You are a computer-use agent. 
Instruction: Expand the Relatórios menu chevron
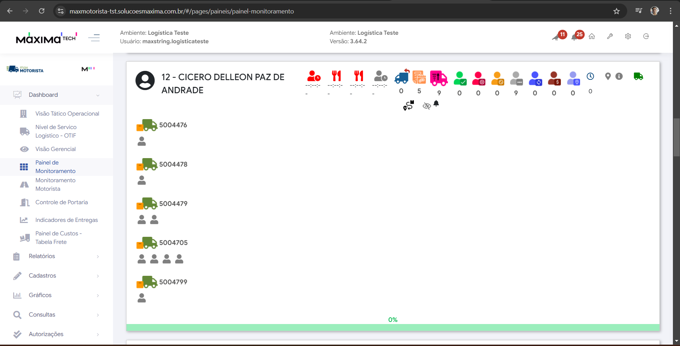pos(98,256)
